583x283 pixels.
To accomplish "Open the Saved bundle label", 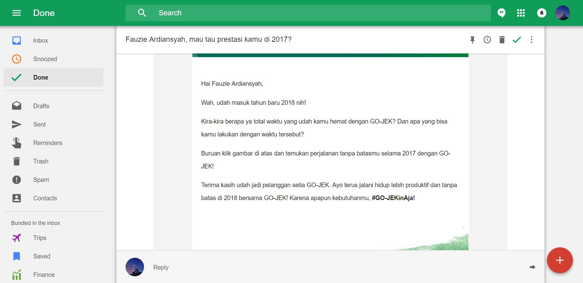I will pos(42,256).
